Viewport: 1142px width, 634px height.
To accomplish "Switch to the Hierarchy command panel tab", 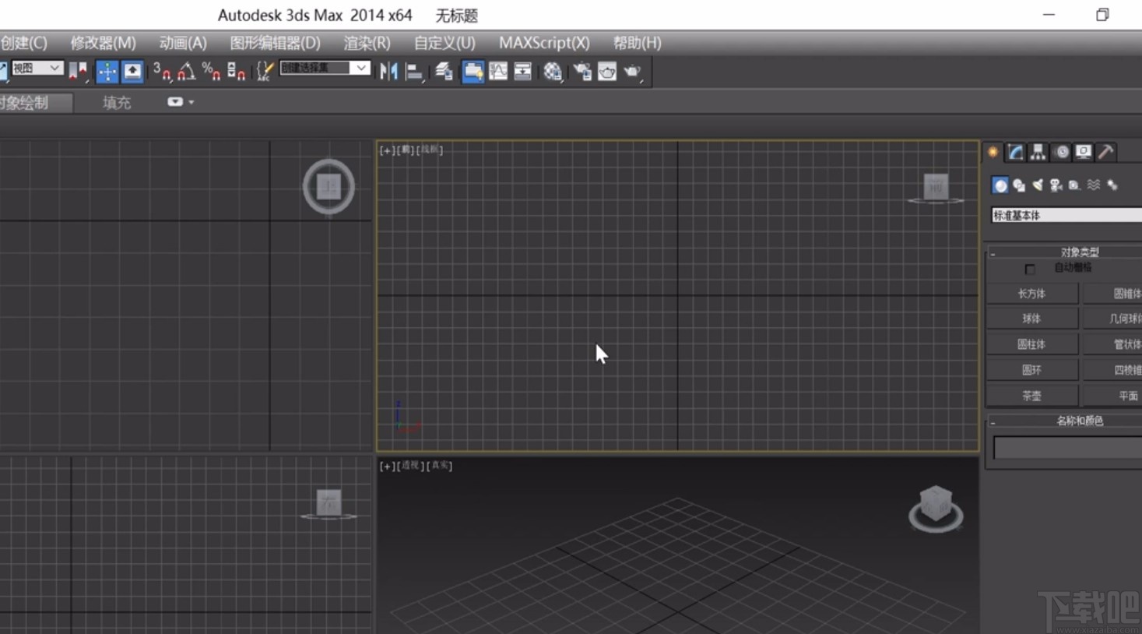I will coord(1038,152).
